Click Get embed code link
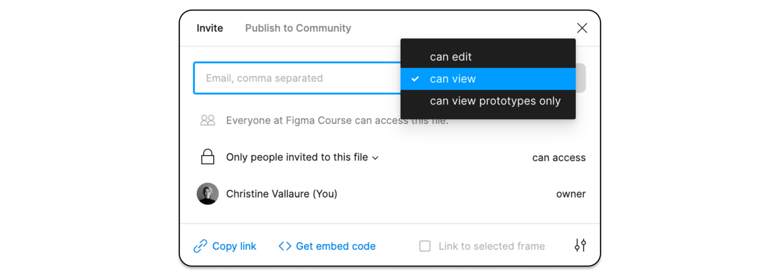This screenshot has height=276, width=779. pyautogui.click(x=336, y=246)
